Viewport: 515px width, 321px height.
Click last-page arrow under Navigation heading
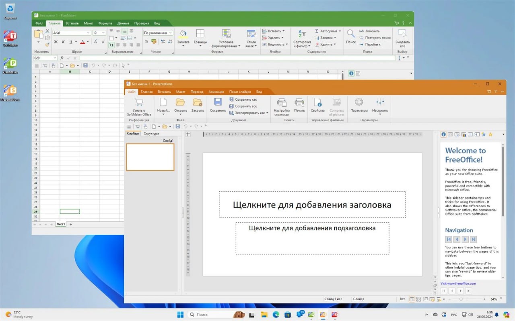click(474, 239)
